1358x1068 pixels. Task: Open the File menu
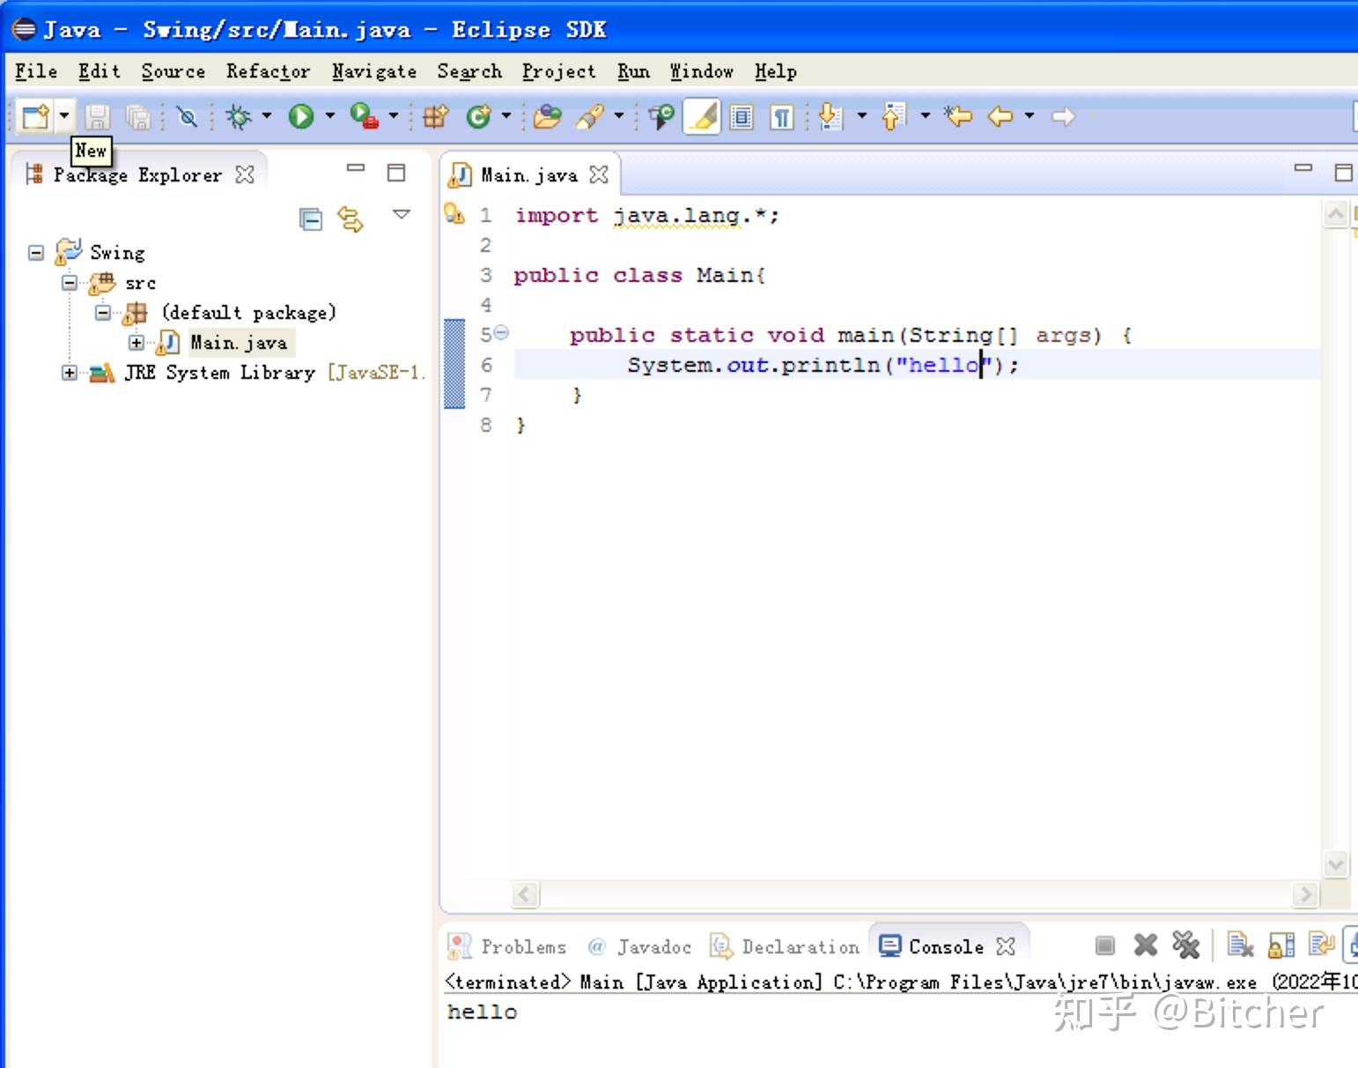[x=36, y=71]
